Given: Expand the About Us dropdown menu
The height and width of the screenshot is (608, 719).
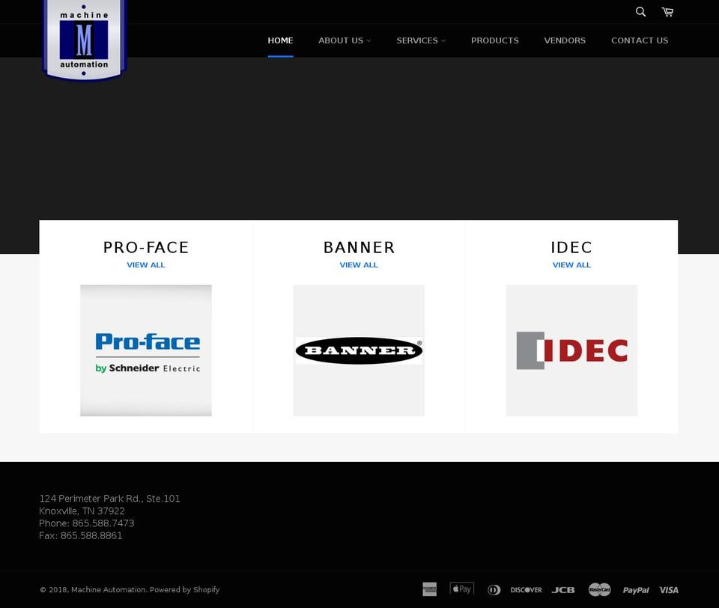Looking at the screenshot, I should click(345, 40).
